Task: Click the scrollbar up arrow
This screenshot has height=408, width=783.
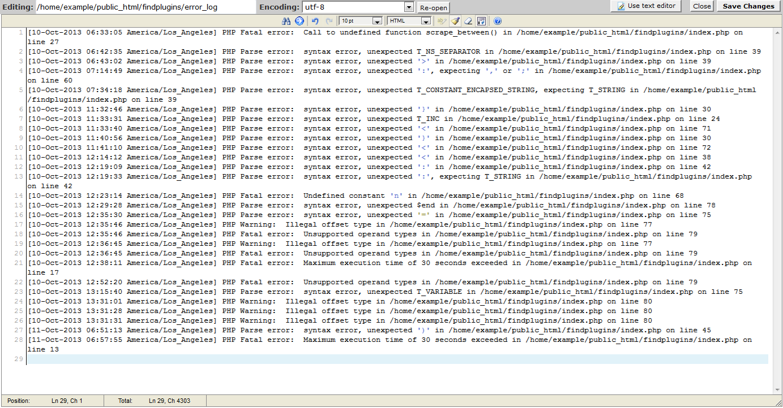Action: (x=777, y=32)
